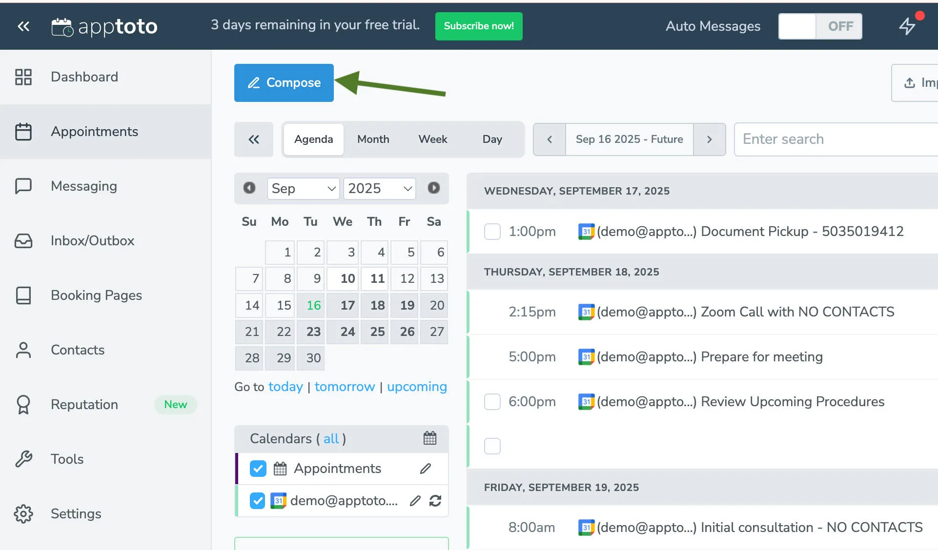The height and width of the screenshot is (550, 938).
Task: Turn on the Auto Messages toggle
Action: tap(819, 26)
